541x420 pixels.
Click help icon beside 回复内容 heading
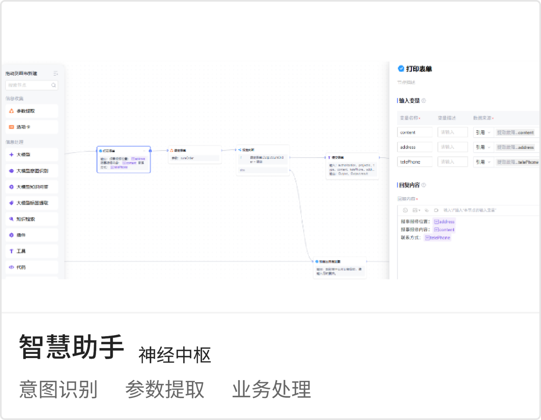coord(424,185)
